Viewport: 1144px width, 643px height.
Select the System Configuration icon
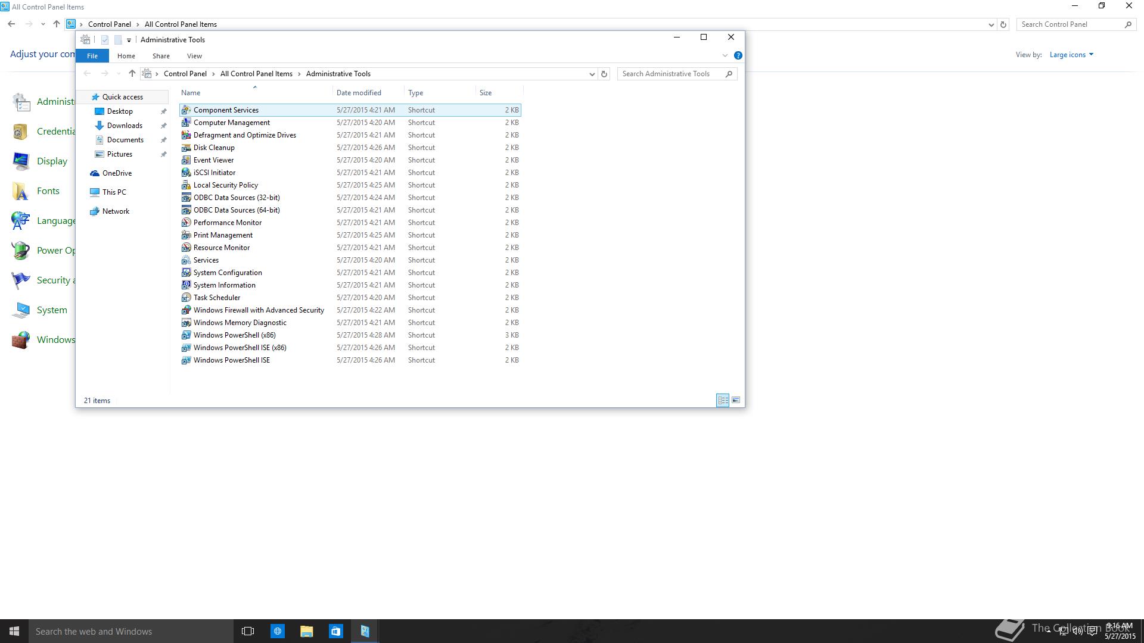(x=186, y=273)
